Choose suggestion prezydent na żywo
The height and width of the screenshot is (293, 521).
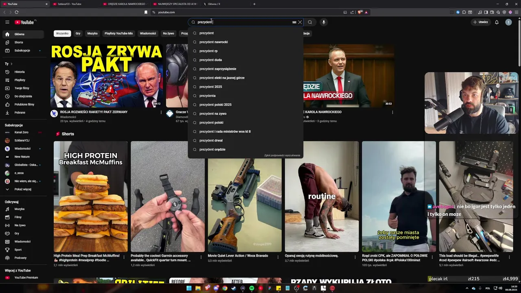click(245, 114)
